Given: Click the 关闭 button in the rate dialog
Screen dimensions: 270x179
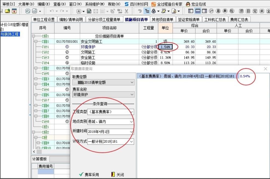Looking at the screenshot, I should (118, 175).
